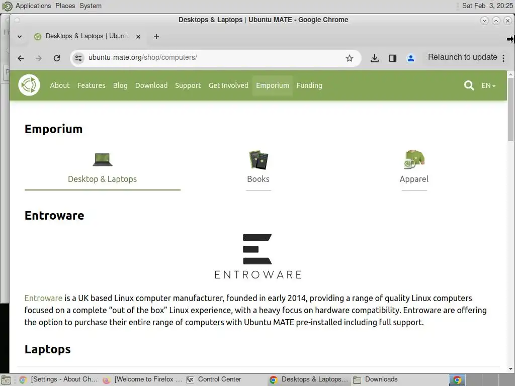The width and height of the screenshot is (515, 386).
Task: Click the Chrome icon in bottom-right tray
Action: point(457,380)
